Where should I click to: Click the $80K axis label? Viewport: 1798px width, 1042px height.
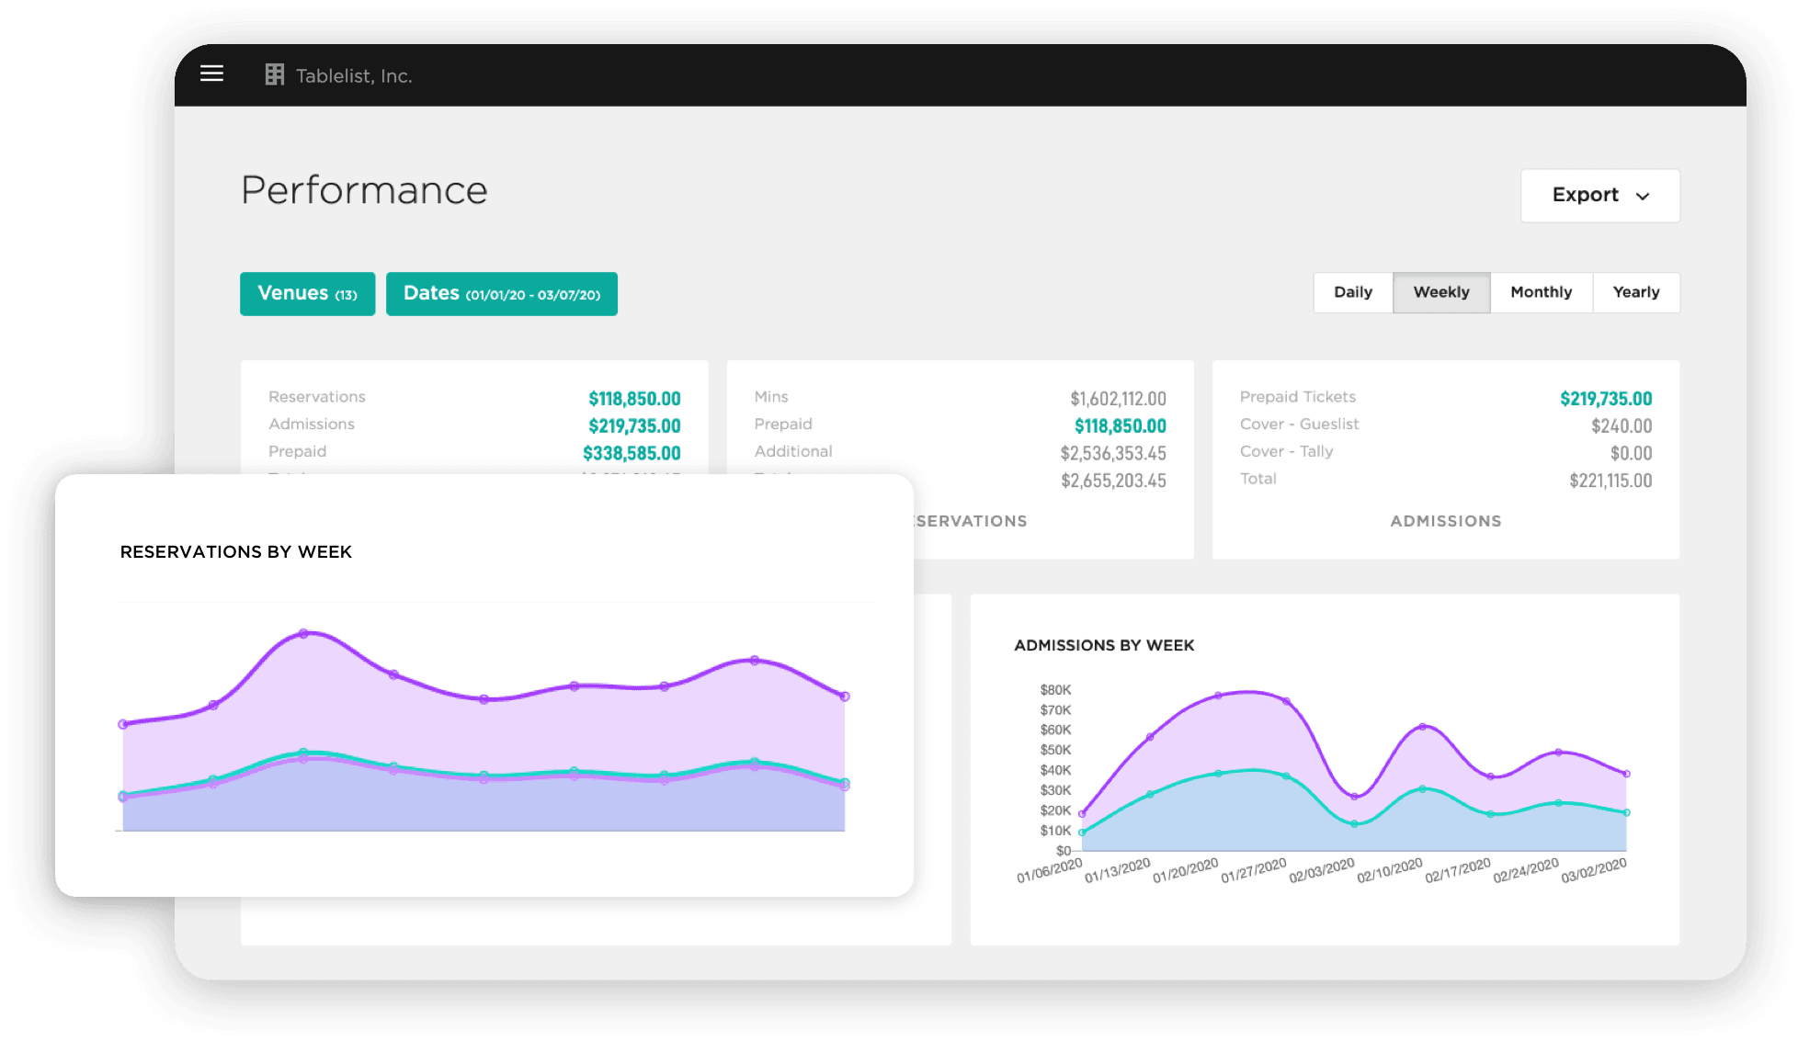[x=1055, y=690]
